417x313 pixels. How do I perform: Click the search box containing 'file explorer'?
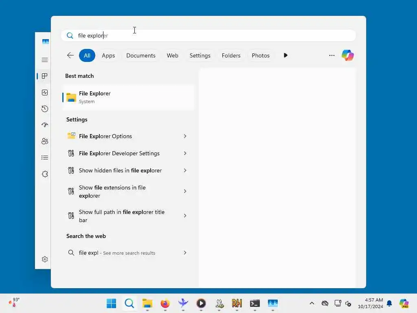(208, 35)
